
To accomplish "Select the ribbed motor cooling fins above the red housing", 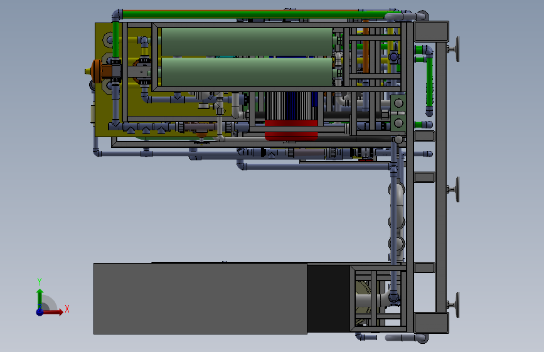I will [x=291, y=106].
